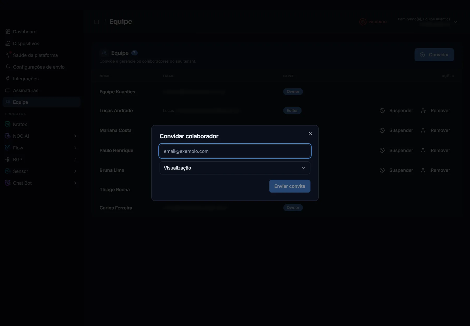Click the BGP product icon

(8, 159)
